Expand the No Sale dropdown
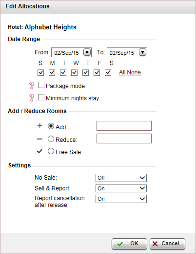196x254 pixels. pyautogui.click(x=121, y=178)
